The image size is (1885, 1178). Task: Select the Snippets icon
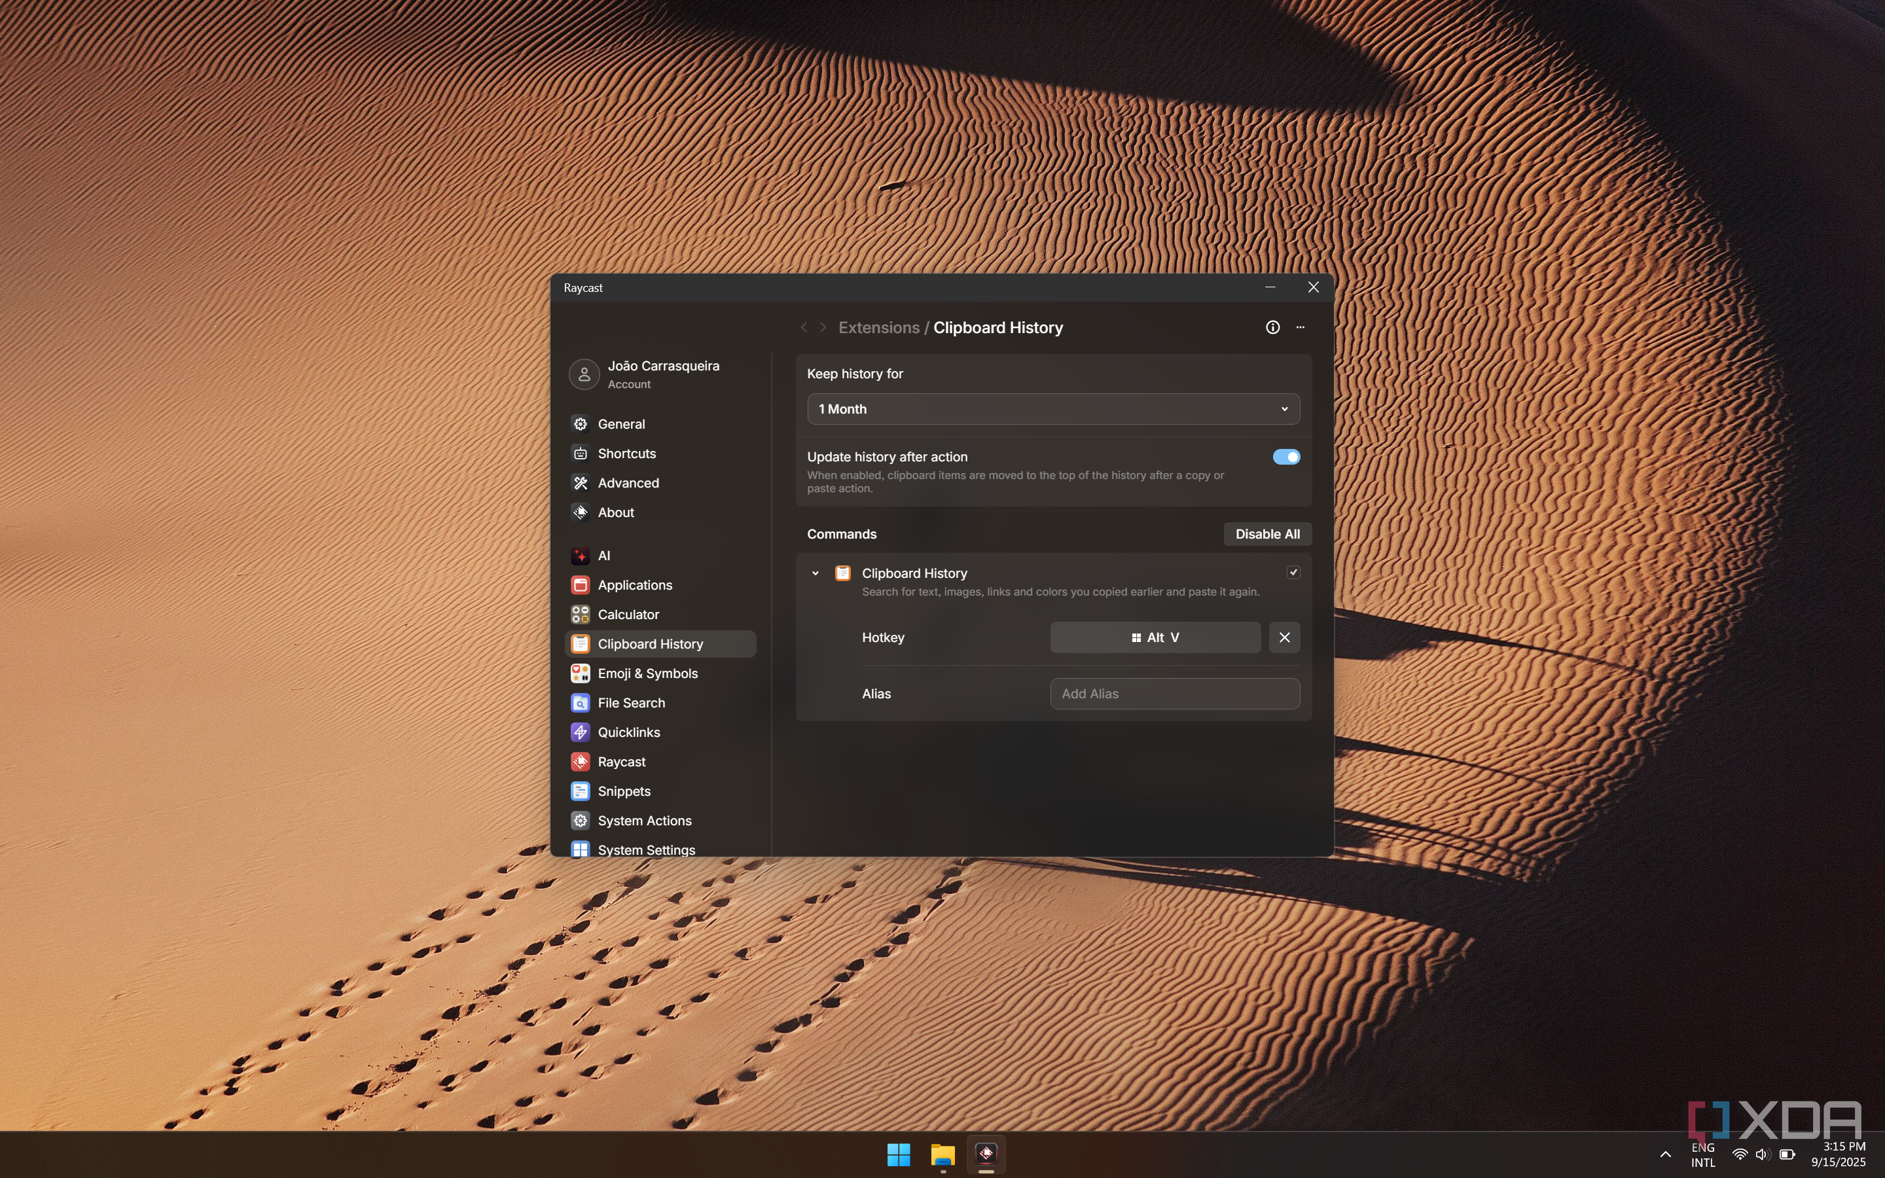(x=581, y=792)
